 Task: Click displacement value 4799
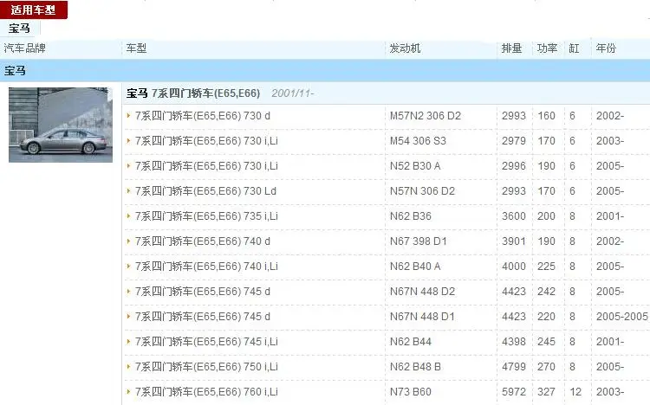[514, 366]
